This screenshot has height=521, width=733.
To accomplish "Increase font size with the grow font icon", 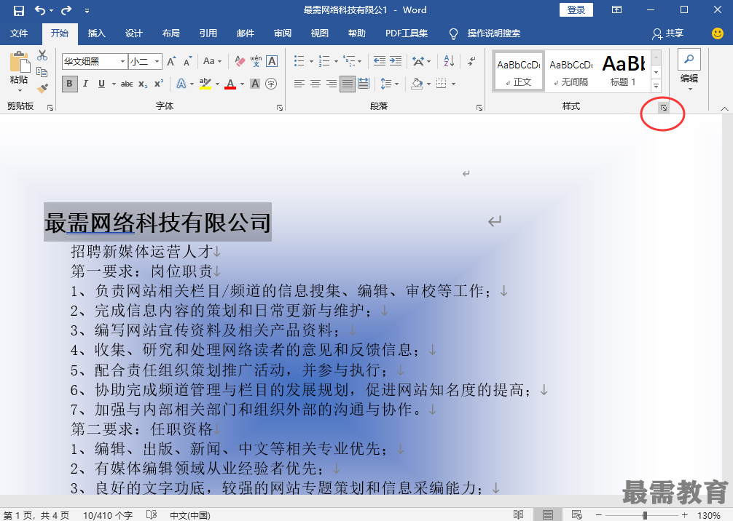I will point(171,61).
